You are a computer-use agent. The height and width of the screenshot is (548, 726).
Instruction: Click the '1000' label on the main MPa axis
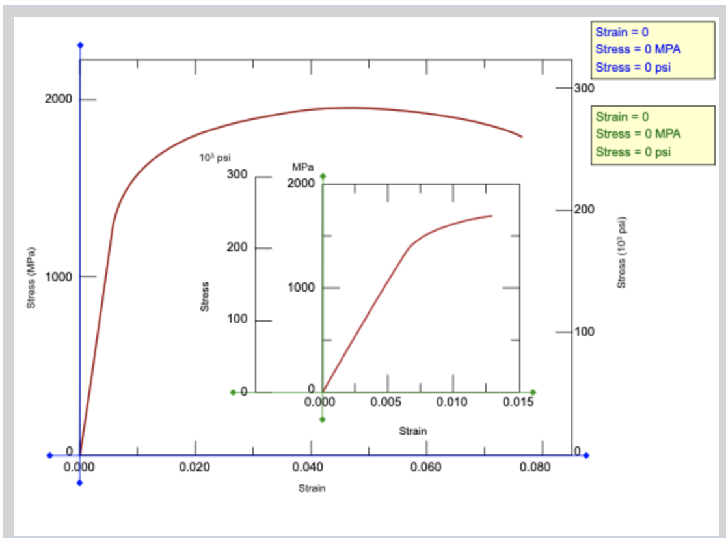[x=59, y=277]
